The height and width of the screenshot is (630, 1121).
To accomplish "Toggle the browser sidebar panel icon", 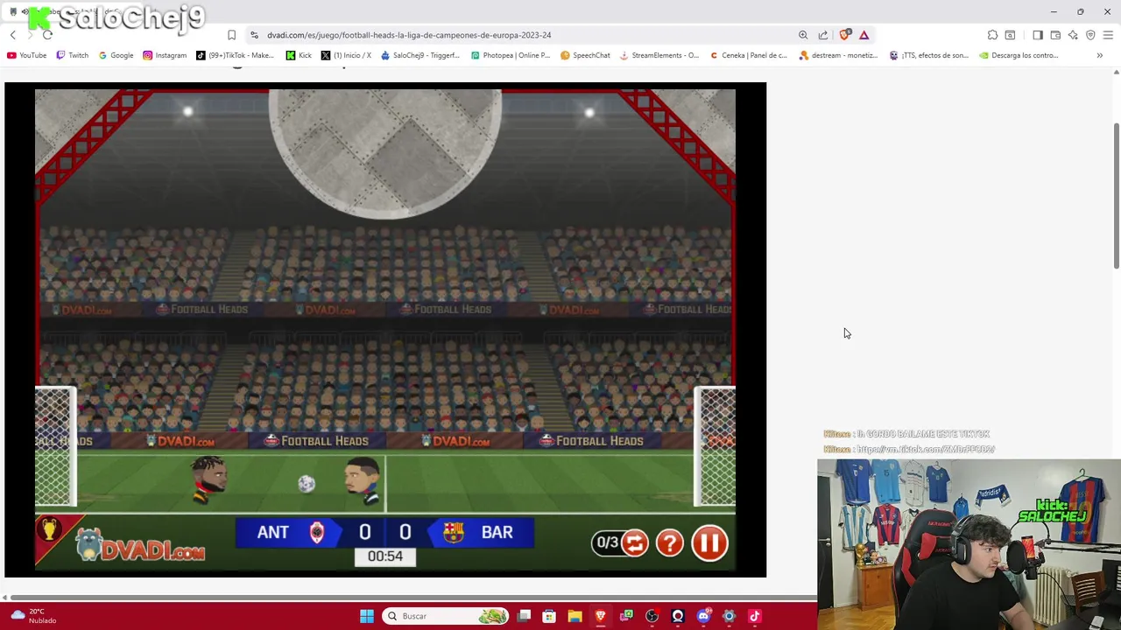I will pyautogui.click(x=1038, y=35).
